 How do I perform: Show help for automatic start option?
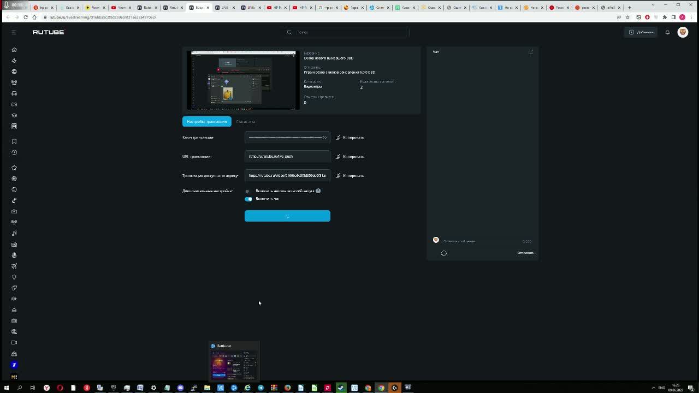coord(318,190)
